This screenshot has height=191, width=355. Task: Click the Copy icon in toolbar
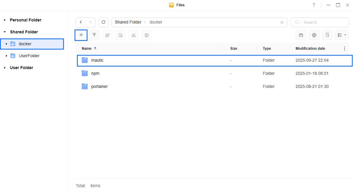[107, 35]
